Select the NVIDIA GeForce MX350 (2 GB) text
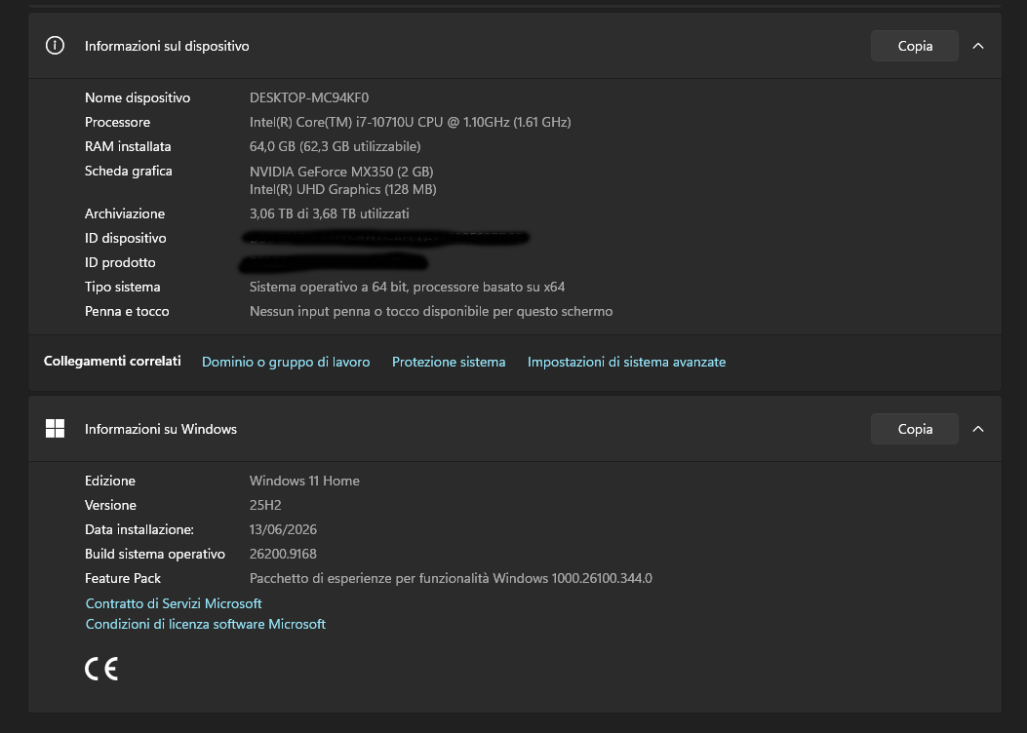The image size is (1027, 733). click(x=341, y=172)
